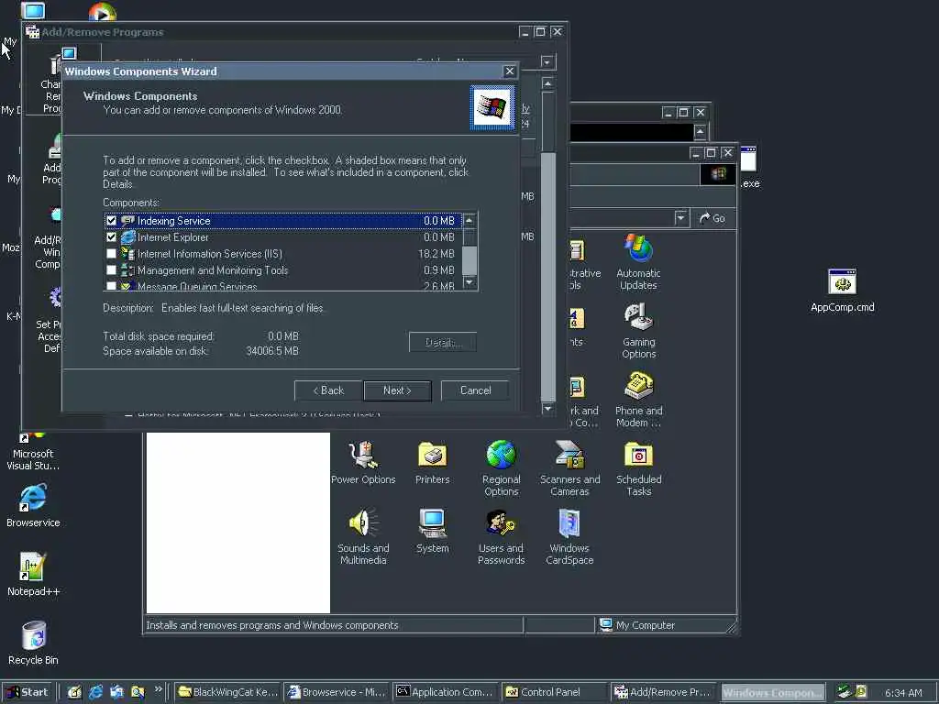
Task: Open Sounds and Multimedia in Control Panel
Action: tap(363, 537)
